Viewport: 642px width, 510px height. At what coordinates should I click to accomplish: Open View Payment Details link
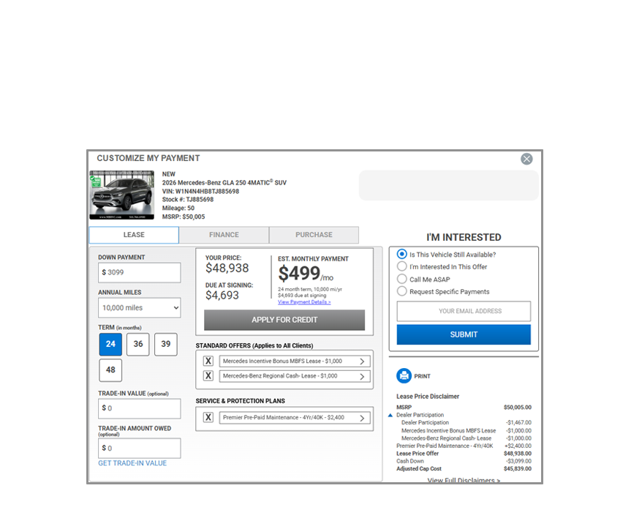pos(304,302)
